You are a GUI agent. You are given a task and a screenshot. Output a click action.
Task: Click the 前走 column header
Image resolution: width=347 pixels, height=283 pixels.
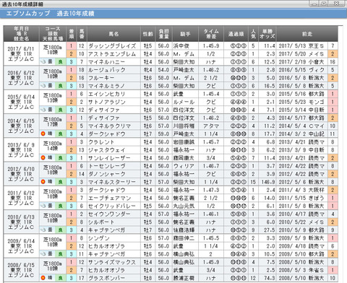[x=307, y=34]
